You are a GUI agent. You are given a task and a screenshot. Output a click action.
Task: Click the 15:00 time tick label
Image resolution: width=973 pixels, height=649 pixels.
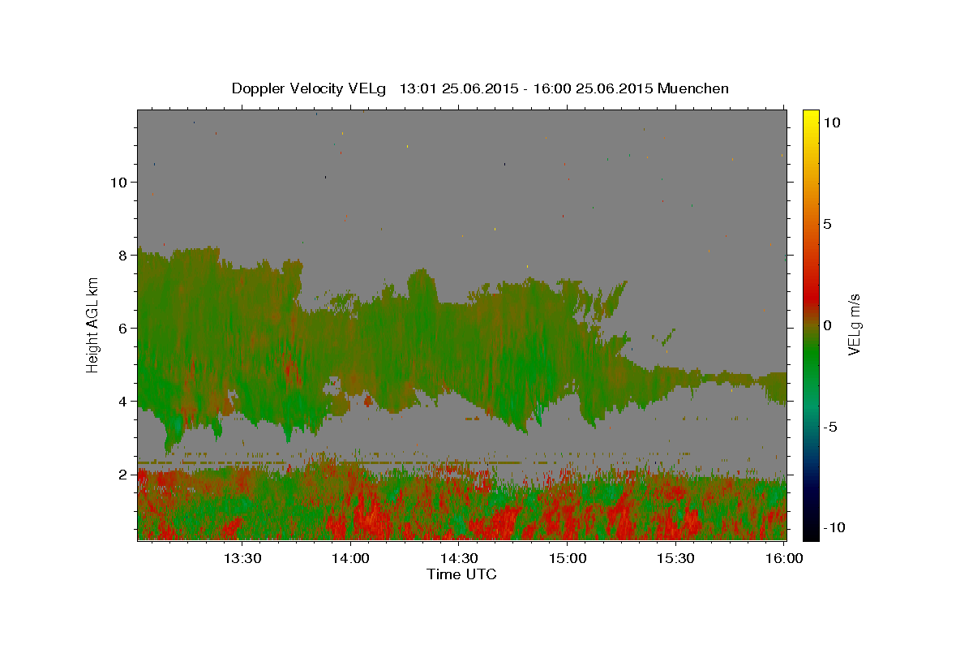tap(568, 558)
